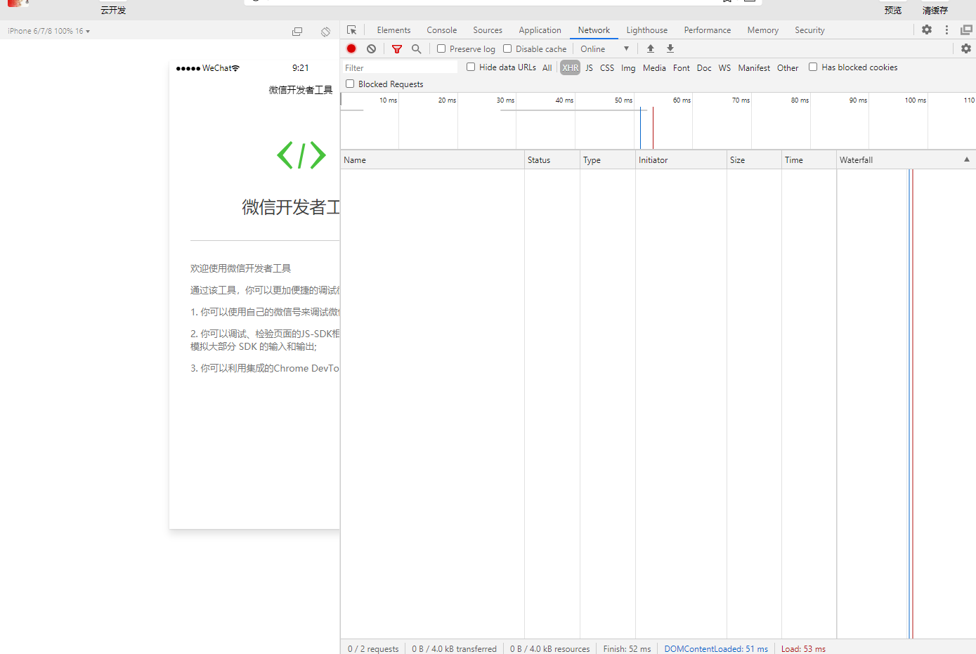
Task: Switch to the Performance tab
Action: pos(708,30)
